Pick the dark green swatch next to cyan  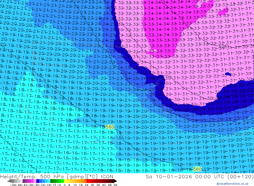[52, 181]
